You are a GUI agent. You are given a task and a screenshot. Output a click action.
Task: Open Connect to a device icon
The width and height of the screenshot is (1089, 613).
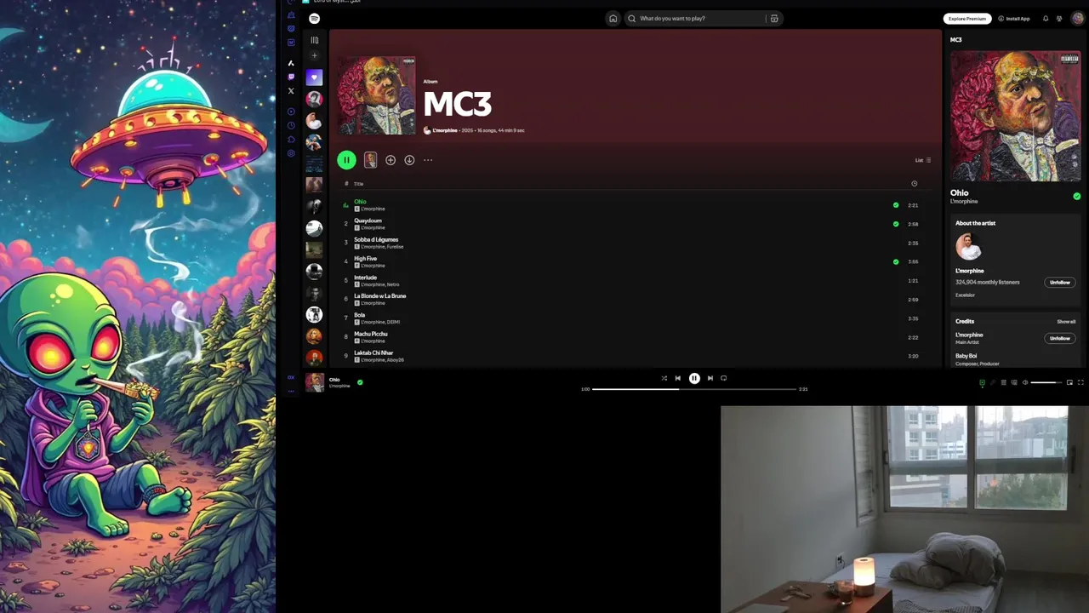click(1014, 382)
